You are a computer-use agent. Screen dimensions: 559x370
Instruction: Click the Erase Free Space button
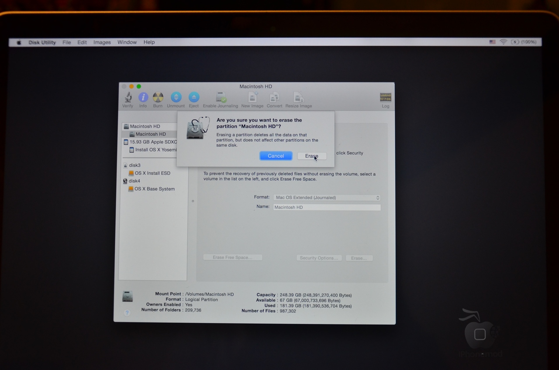[x=232, y=257]
